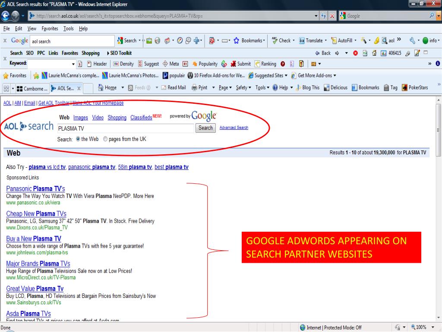Click red stop circle in SEO toolbar
Image resolution: width=442 pixels, height=332 pixels.
click(x=356, y=53)
